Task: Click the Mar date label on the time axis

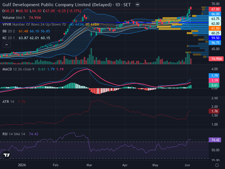Action: pyautogui.click(x=89, y=165)
